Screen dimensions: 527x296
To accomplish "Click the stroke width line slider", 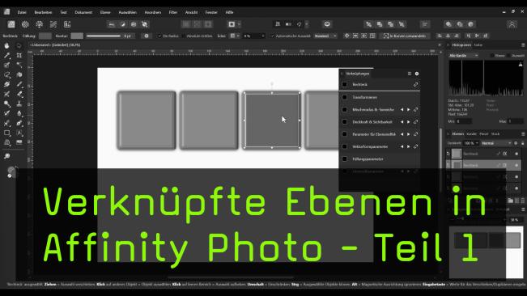I will coord(103,36).
